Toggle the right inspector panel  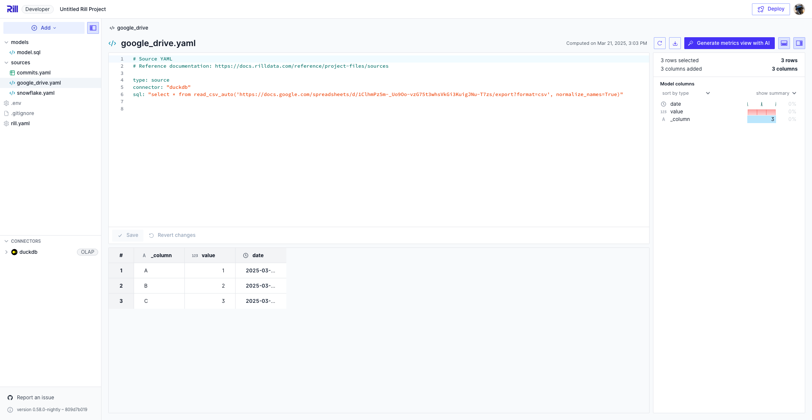799,43
